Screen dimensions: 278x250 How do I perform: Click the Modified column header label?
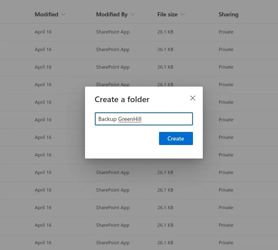pyautogui.click(x=47, y=14)
